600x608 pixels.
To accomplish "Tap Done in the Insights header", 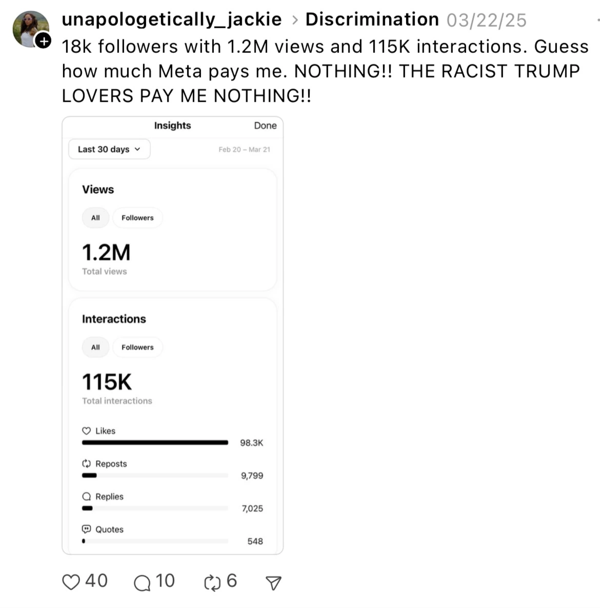I will (x=265, y=126).
